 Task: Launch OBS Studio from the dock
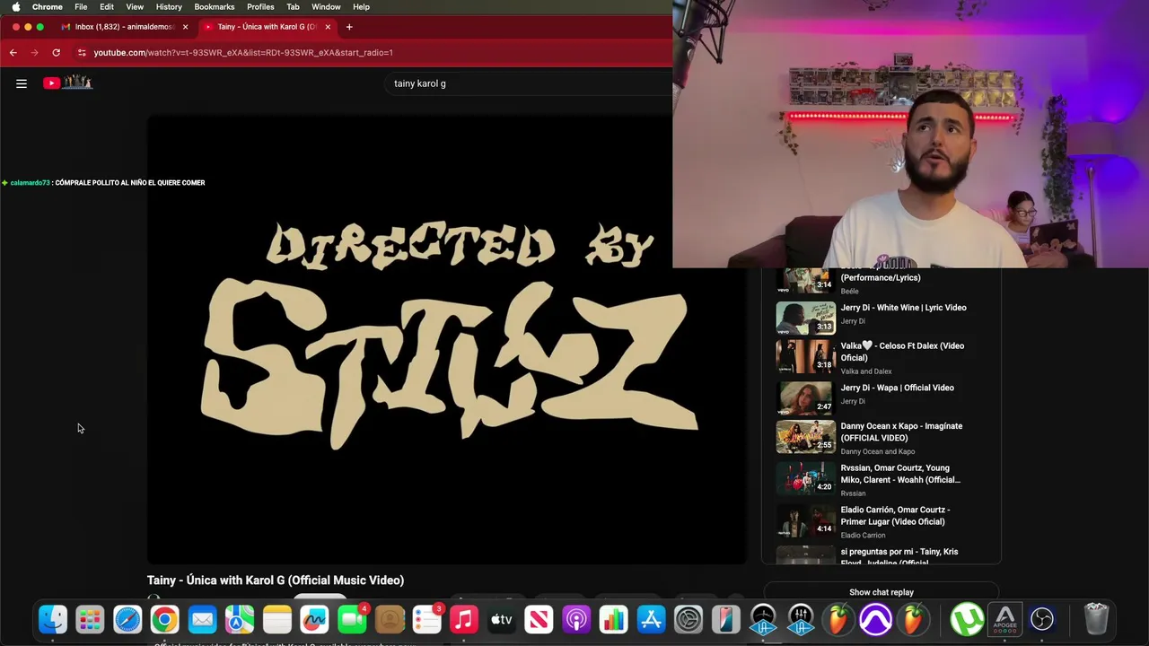tap(1042, 619)
